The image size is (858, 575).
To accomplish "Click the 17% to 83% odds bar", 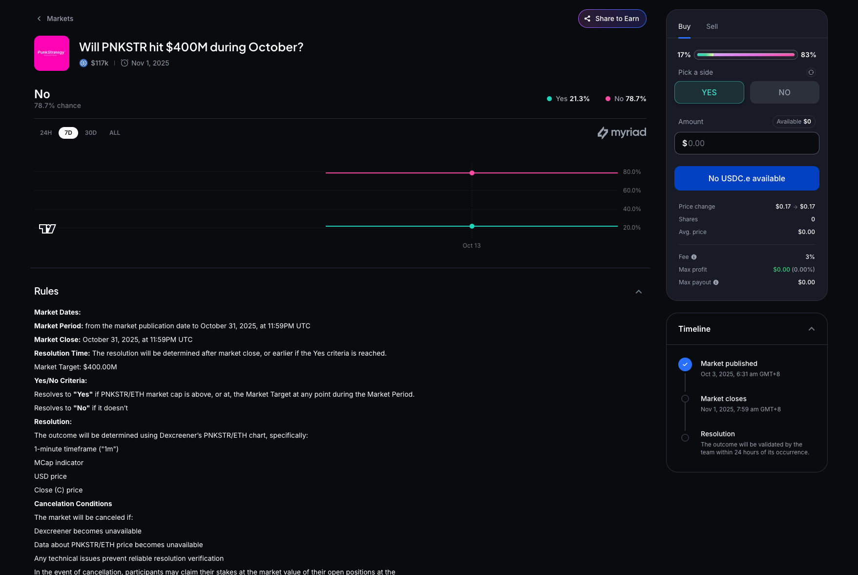I will click(x=746, y=55).
